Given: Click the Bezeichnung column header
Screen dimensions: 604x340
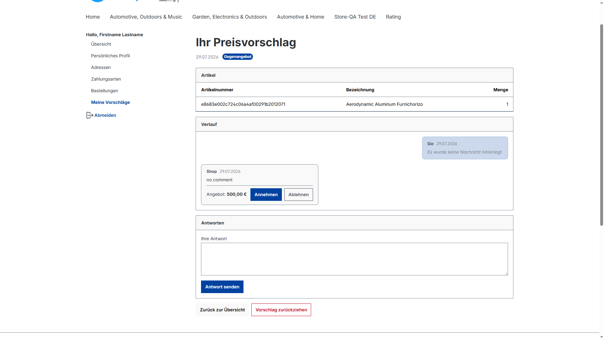Looking at the screenshot, I should click(360, 90).
